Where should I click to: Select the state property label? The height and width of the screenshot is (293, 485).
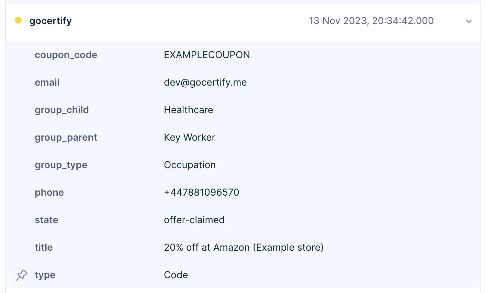tap(46, 220)
